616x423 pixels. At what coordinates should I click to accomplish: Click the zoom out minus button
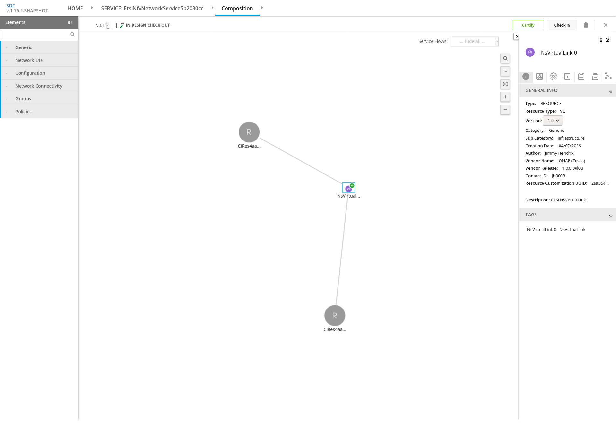tap(505, 110)
